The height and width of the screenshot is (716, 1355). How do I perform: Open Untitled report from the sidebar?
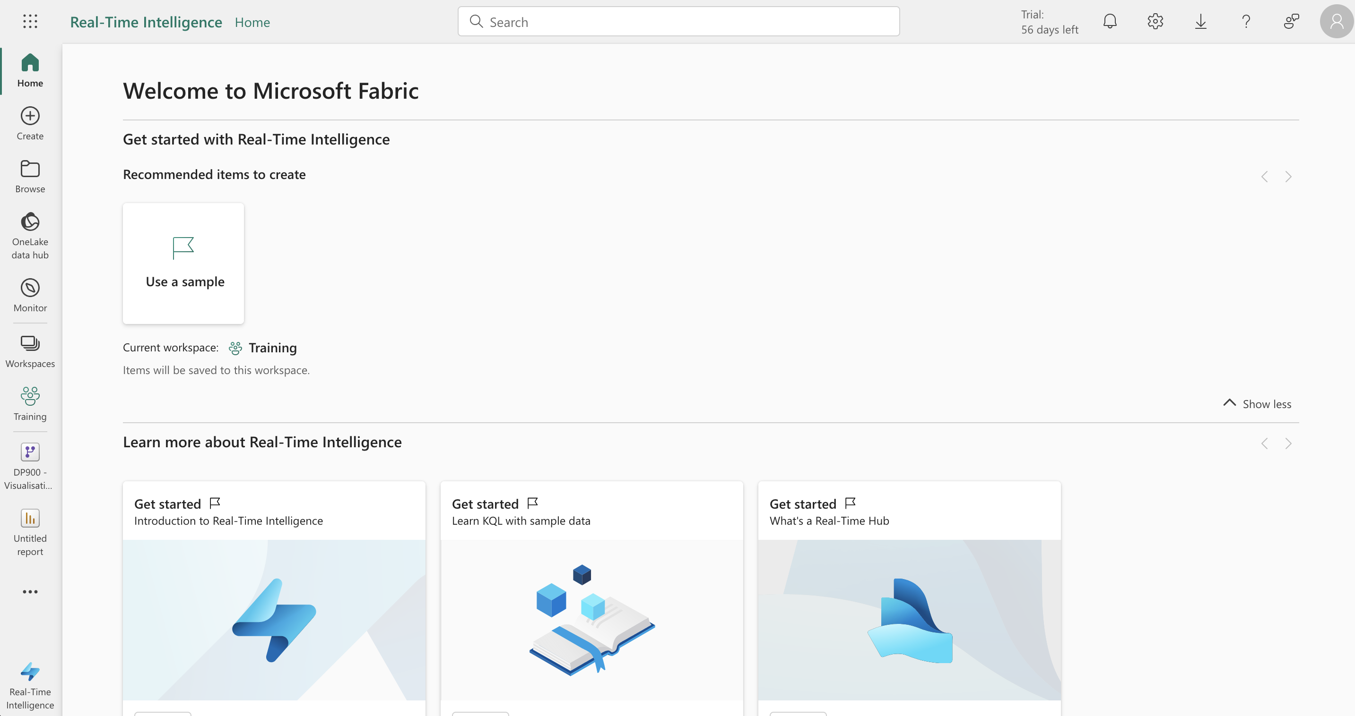point(30,533)
